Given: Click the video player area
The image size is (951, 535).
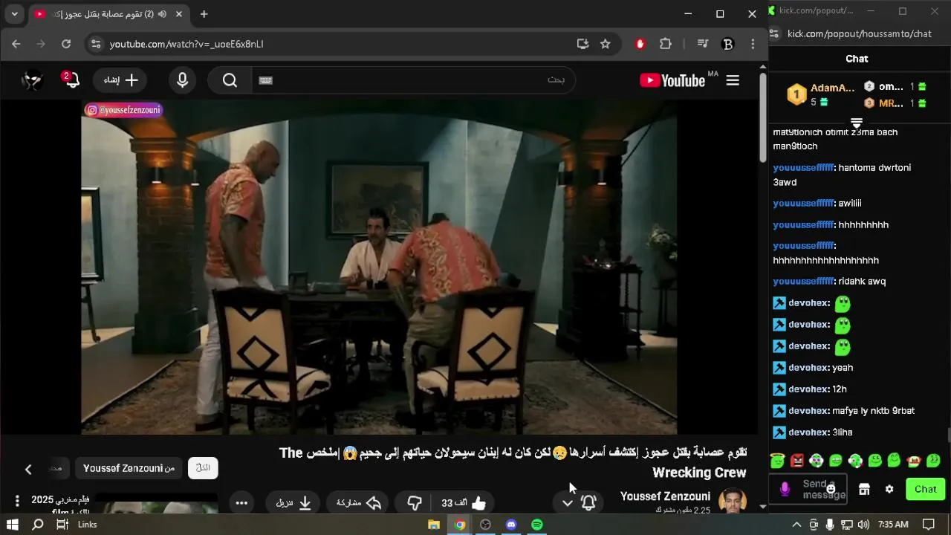Looking at the screenshot, I should (x=379, y=267).
